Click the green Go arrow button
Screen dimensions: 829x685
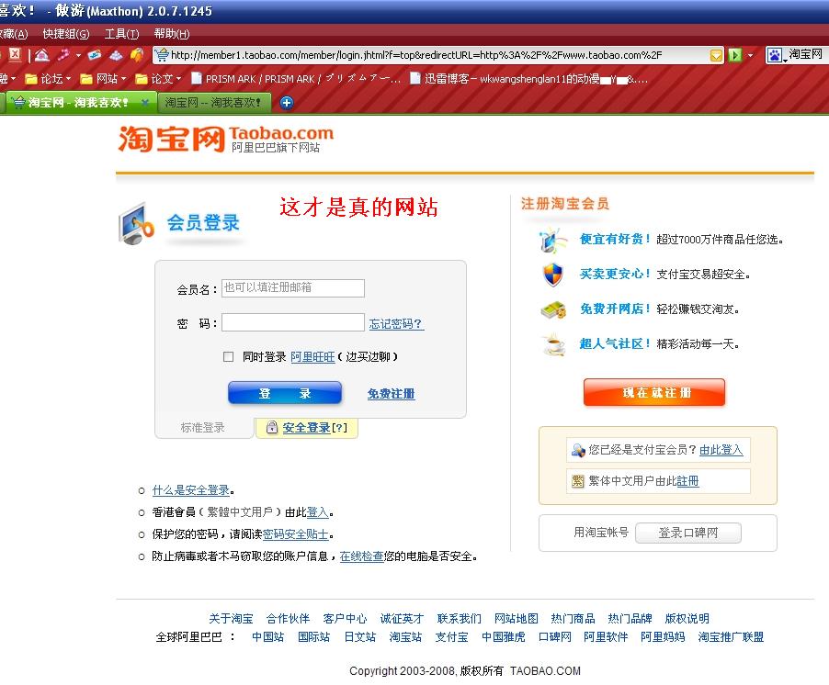734,55
